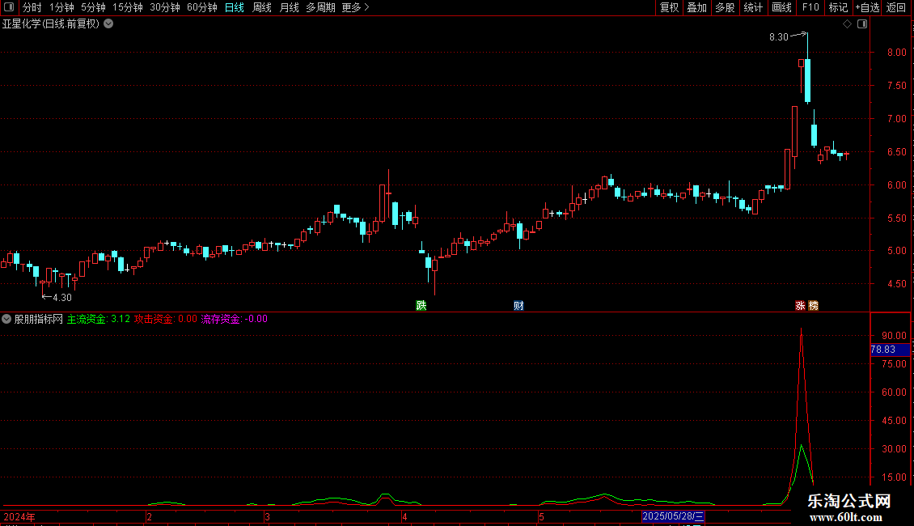Select the 1分钟 period tab
This screenshot has height=526, width=914.
(x=61, y=7)
